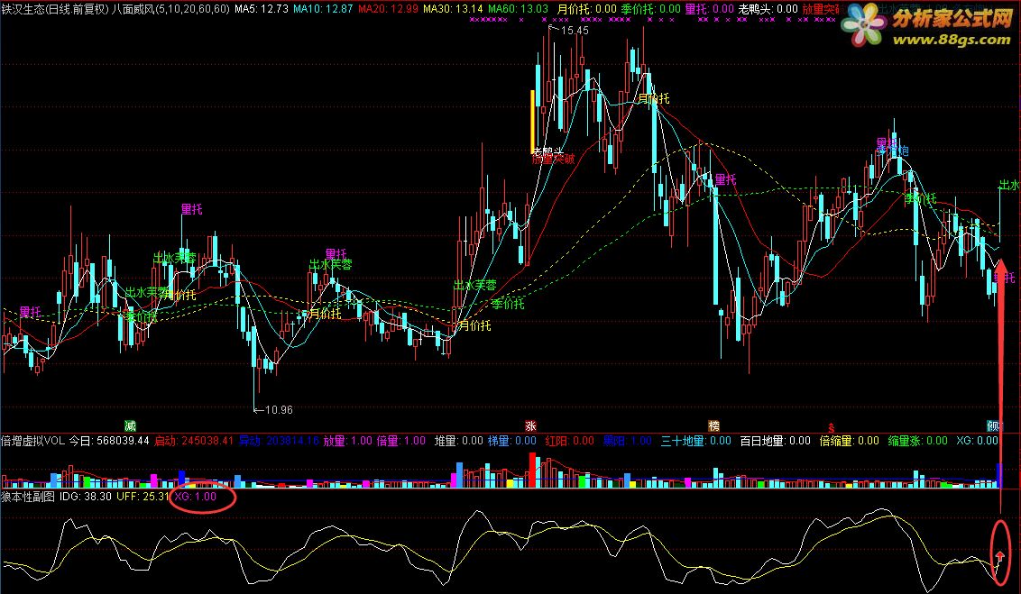
Task: Click the 黑阳: 1.00 readout
Action: (x=627, y=441)
